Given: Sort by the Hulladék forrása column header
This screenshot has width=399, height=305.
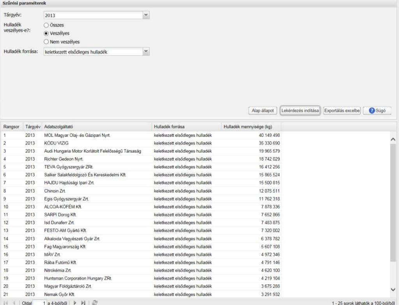Looking at the screenshot, I should point(187,127).
